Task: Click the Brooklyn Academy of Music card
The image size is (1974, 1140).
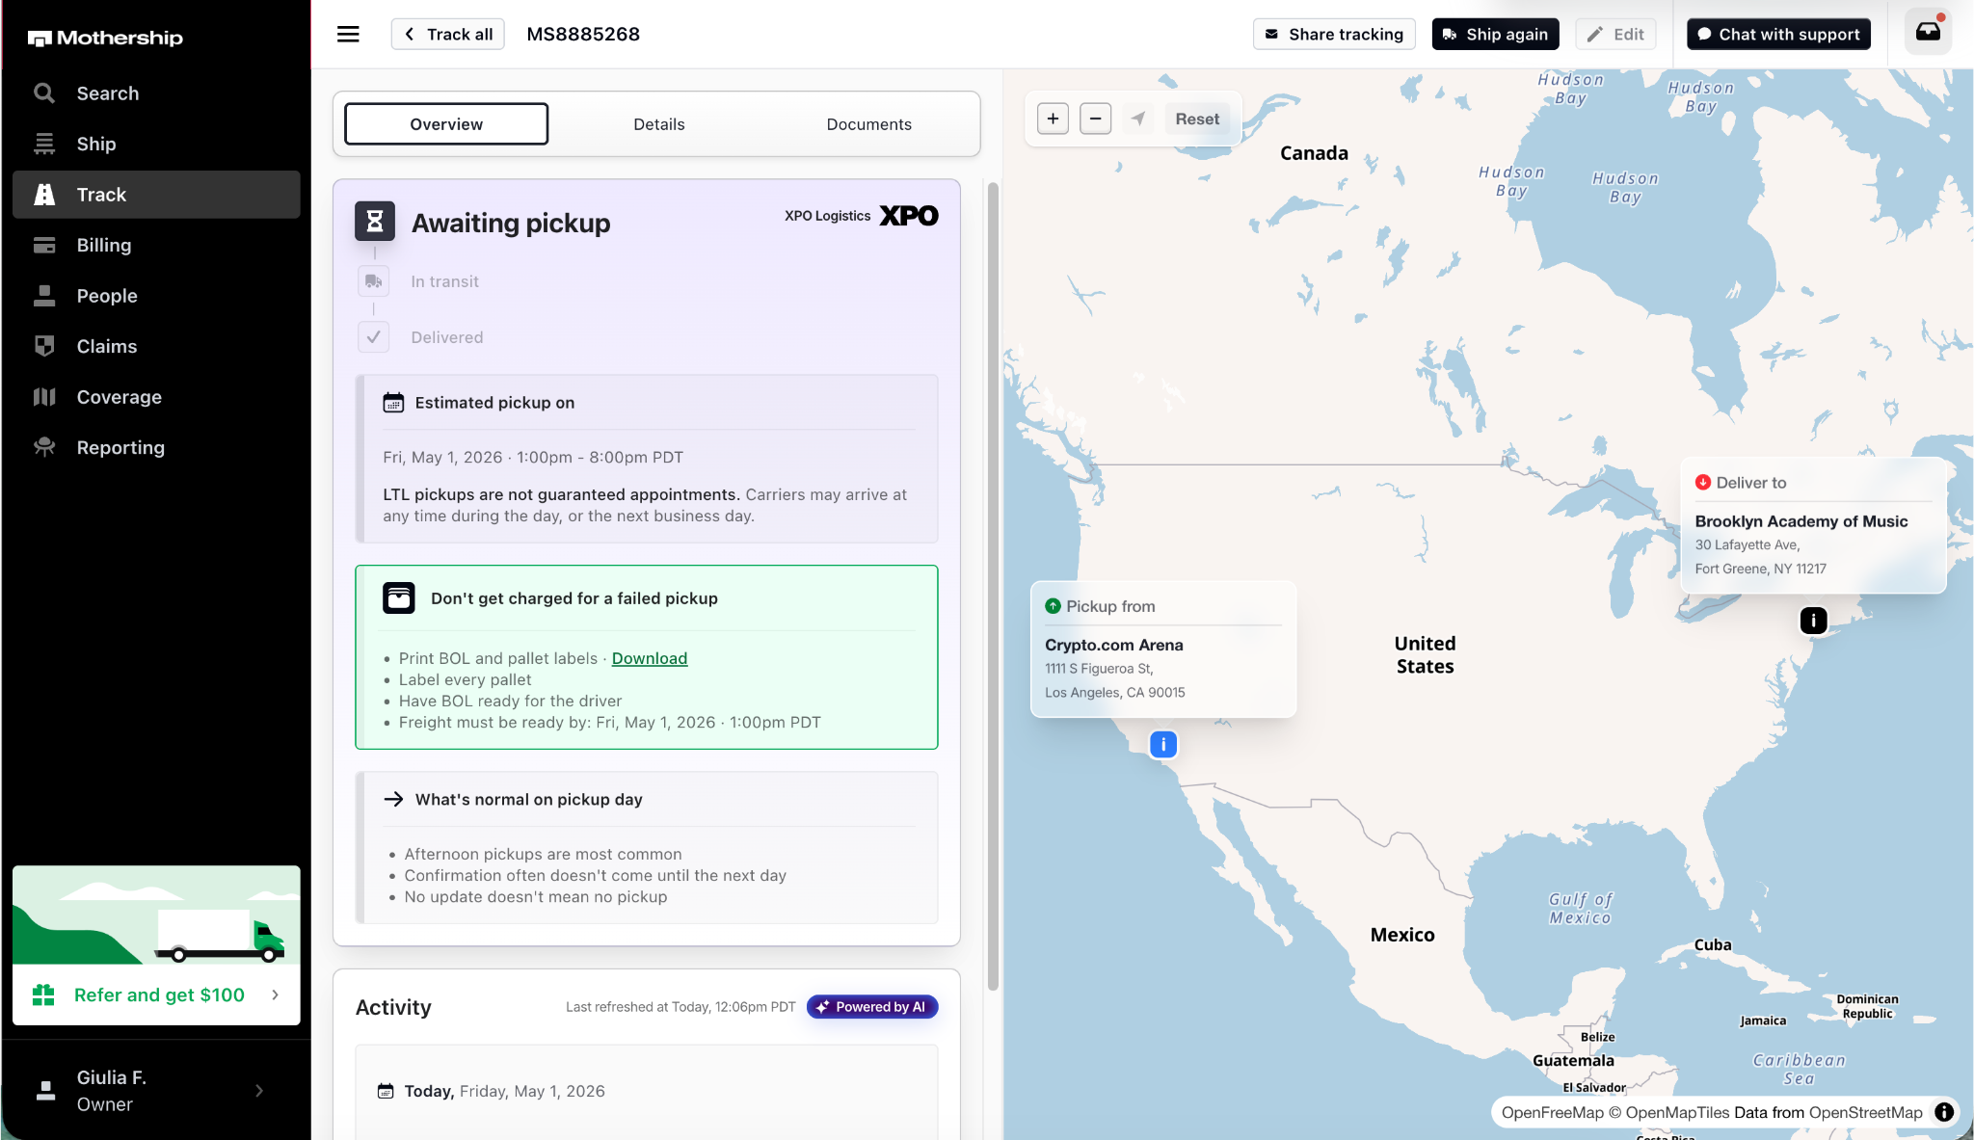Action: point(1814,525)
